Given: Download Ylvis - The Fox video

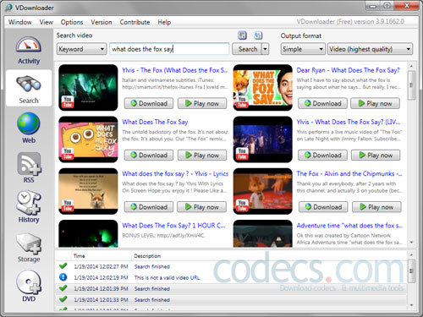Looking at the screenshot, I should click(149, 103).
